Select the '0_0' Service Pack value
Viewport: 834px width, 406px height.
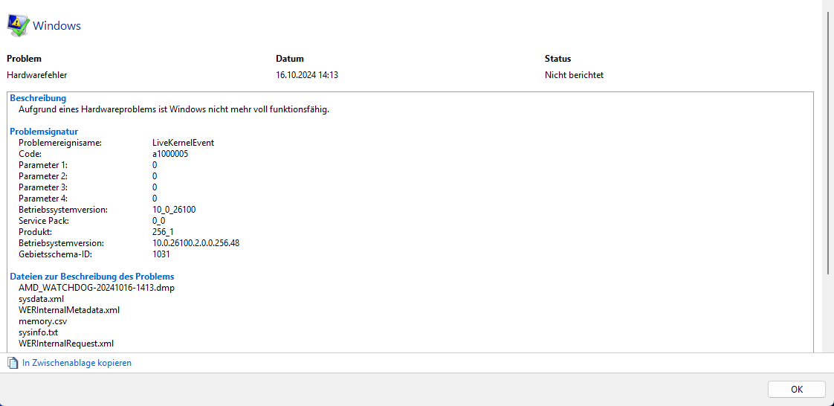[158, 221]
